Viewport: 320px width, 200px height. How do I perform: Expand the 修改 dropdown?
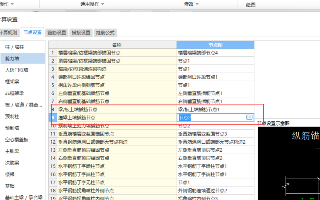pyautogui.click(x=192, y=4)
